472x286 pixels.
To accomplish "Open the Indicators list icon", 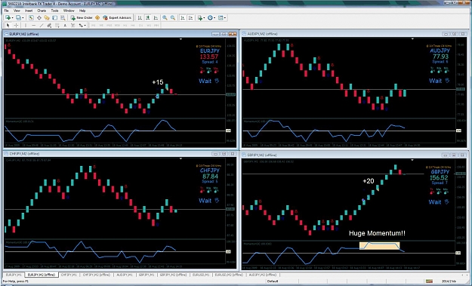I will (199, 18).
